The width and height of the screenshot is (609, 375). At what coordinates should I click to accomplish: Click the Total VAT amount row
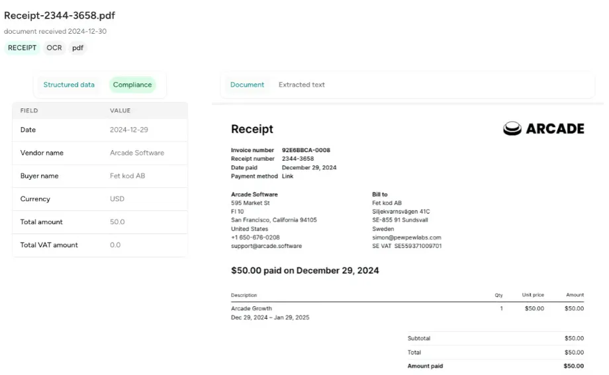(99, 245)
